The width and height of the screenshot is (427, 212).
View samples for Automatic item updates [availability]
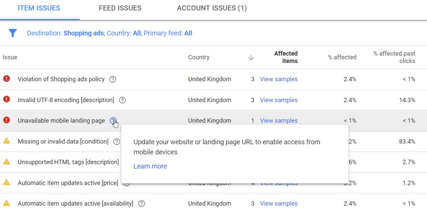[x=279, y=204]
